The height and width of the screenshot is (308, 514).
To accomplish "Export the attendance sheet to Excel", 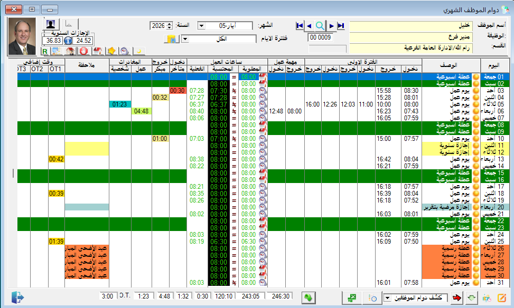I will pos(351,297).
